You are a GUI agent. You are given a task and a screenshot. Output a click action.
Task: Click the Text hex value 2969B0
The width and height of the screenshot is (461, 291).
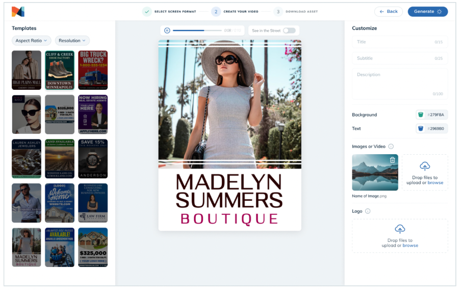click(x=436, y=129)
